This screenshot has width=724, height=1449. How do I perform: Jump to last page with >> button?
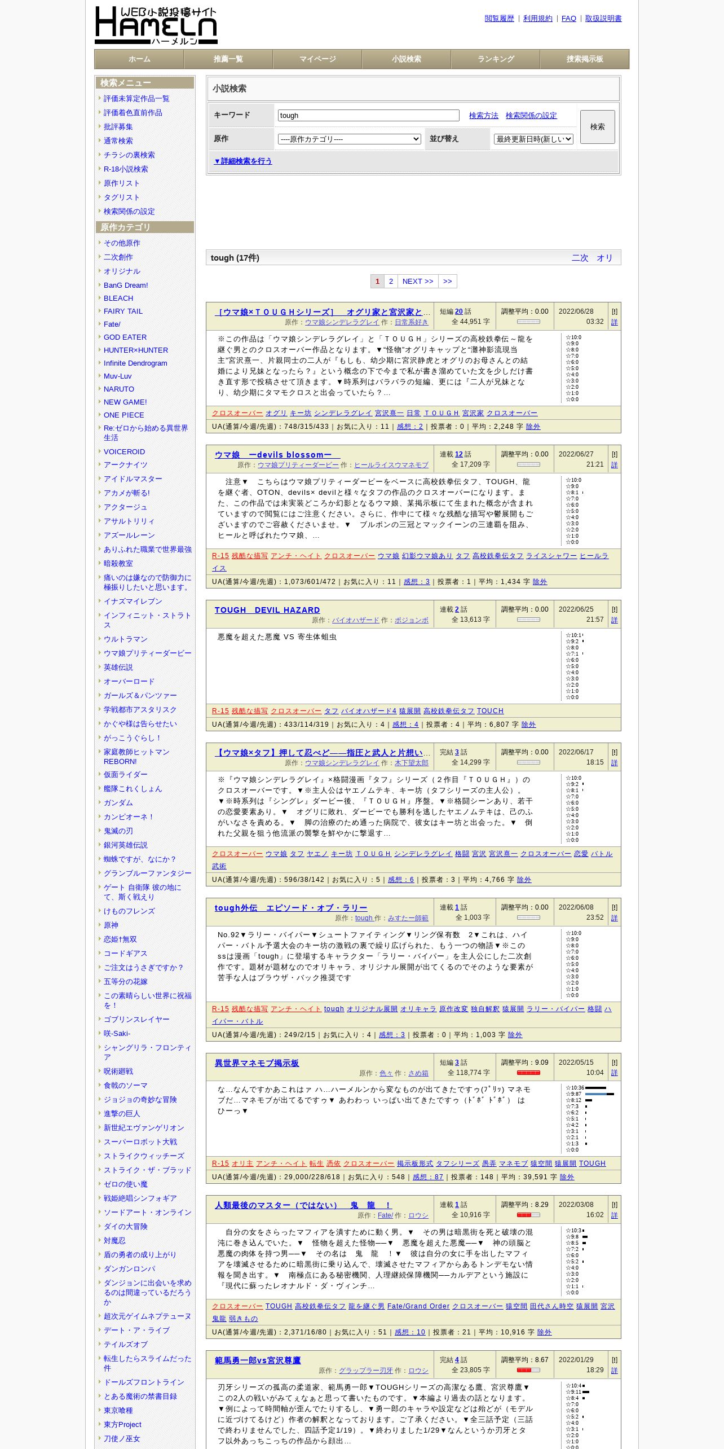click(448, 282)
